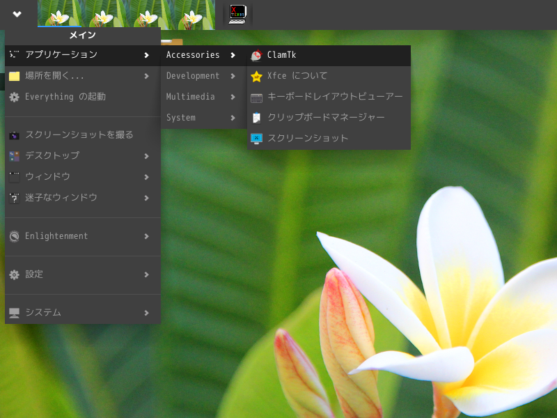Select Everything の起動 menu entry
The image size is (557, 418).
point(83,97)
